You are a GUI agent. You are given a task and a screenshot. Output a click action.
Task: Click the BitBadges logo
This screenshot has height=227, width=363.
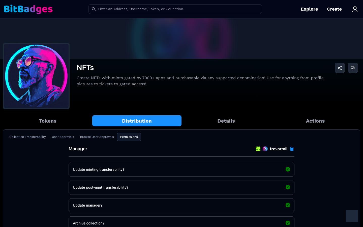coord(28,9)
